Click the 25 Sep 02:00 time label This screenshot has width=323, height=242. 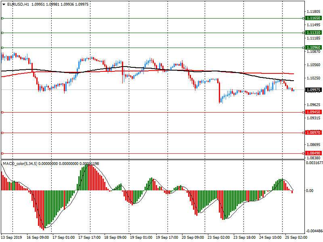(296, 237)
